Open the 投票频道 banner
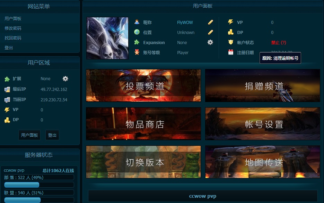324x203 pixels. coord(143,85)
